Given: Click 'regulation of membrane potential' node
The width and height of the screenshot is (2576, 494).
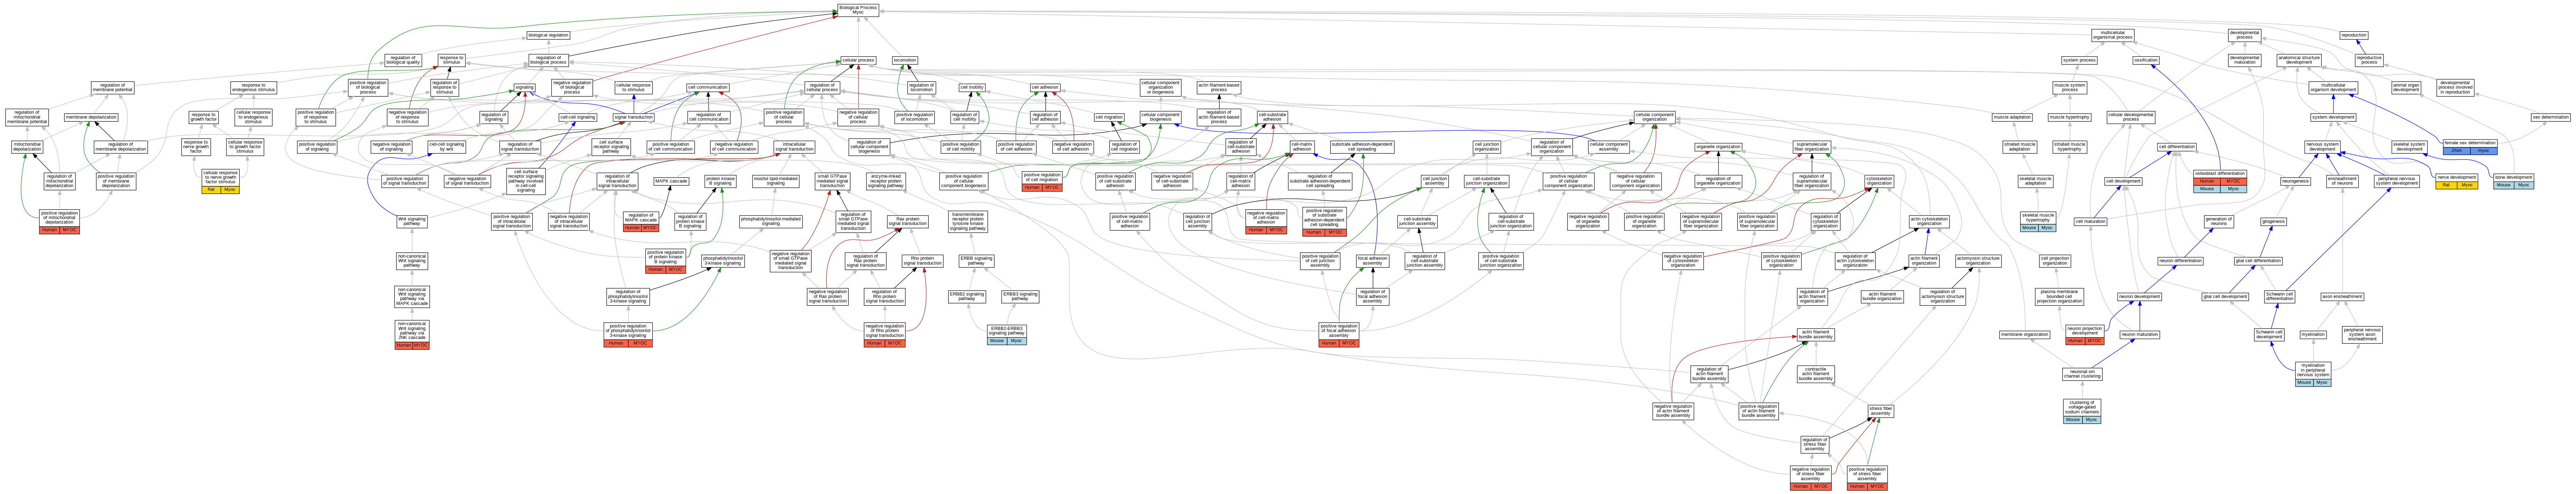Looking at the screenshot, I should pyautogui.click(x=112, y=88).
